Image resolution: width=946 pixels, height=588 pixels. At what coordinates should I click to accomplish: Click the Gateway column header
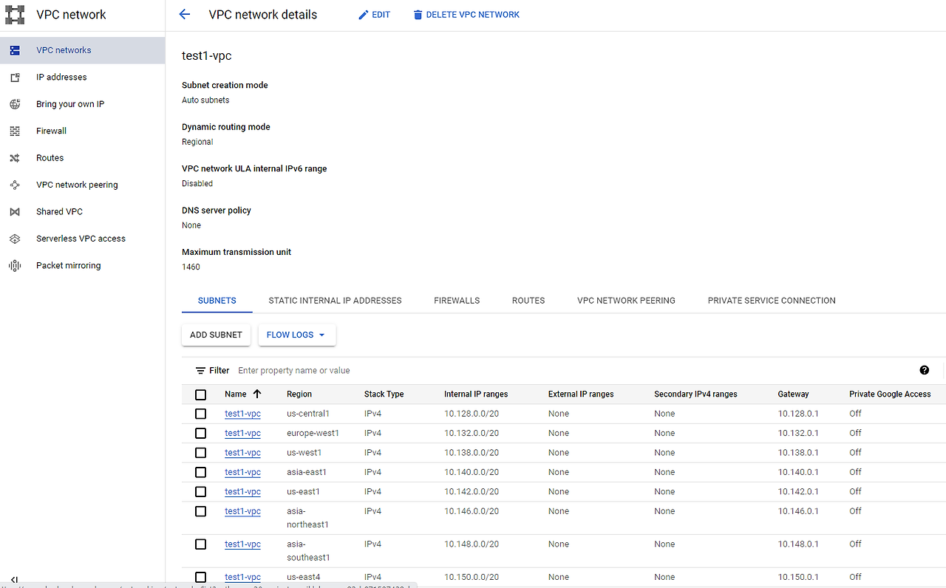click(794, 394)
